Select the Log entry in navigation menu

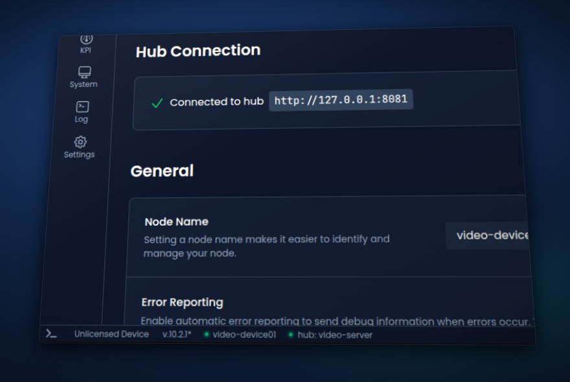81,119
